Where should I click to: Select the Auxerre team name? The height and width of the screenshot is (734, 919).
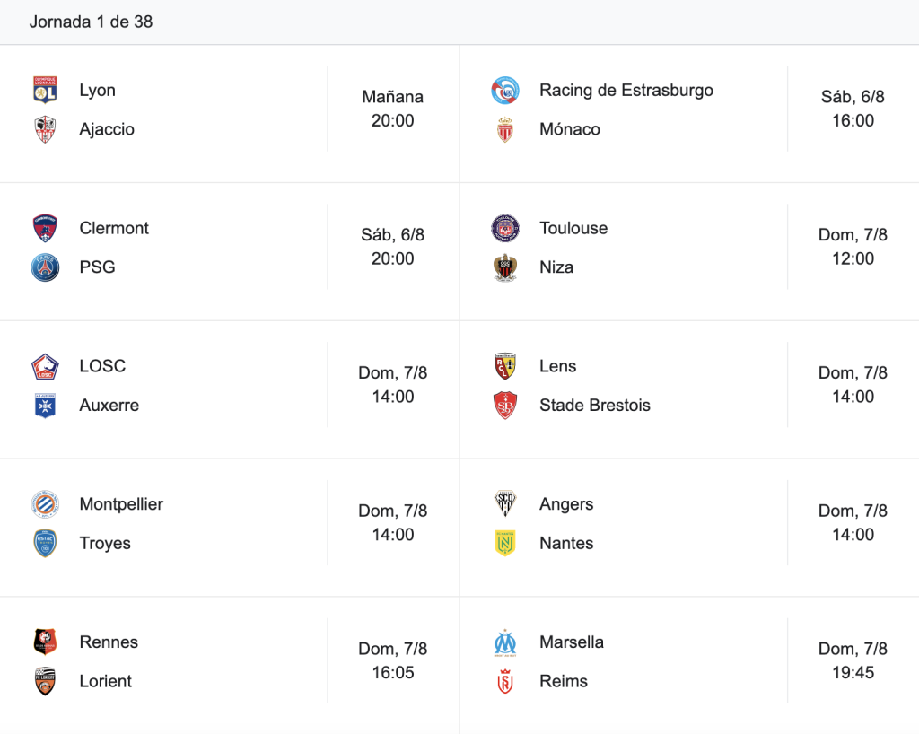point(109,406)
